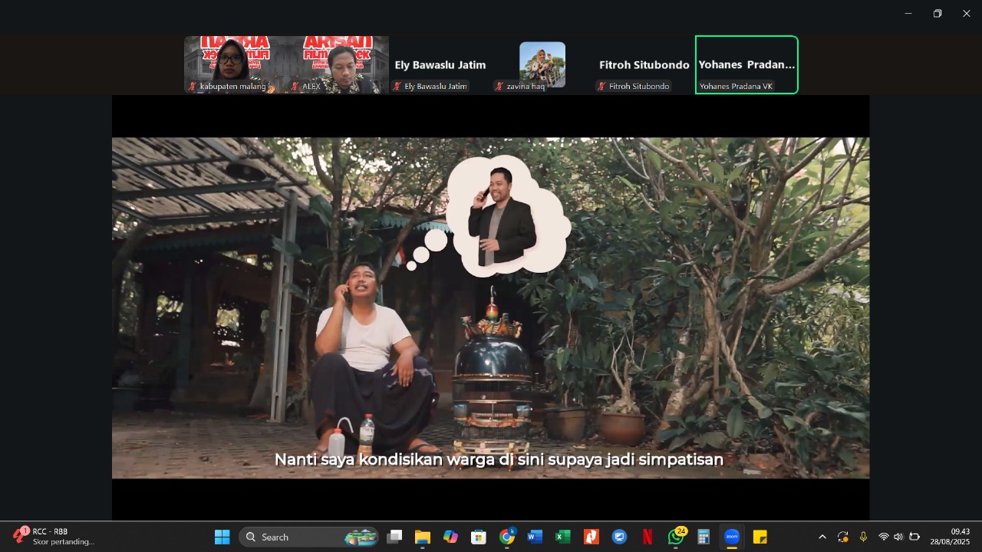Open Microsoft Store from taskbar
The width and height of the screenshot is (982, 552).
tap(479, 537)
